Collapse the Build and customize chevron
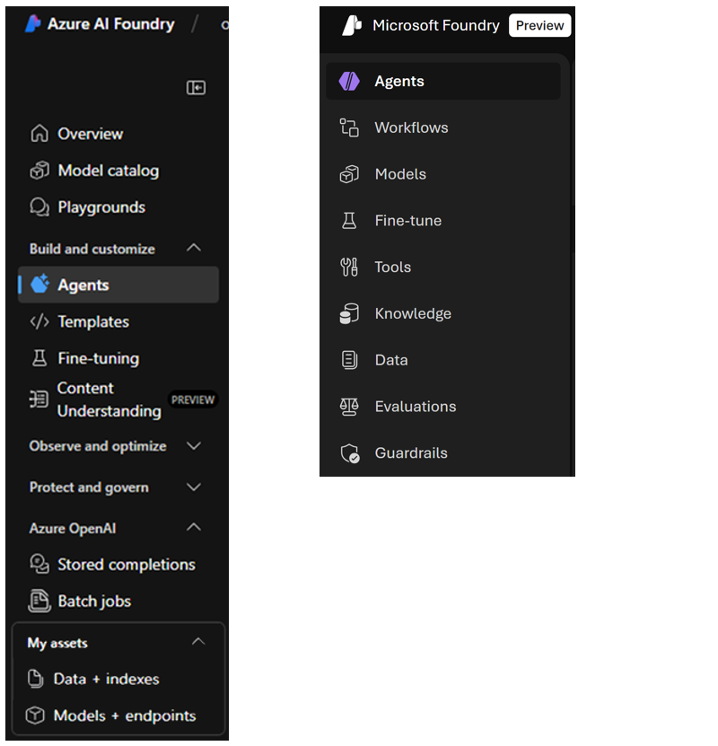Image resolution: width=718 pixels, height=746 pixels. pyautogui.click(x=194, y=248)
